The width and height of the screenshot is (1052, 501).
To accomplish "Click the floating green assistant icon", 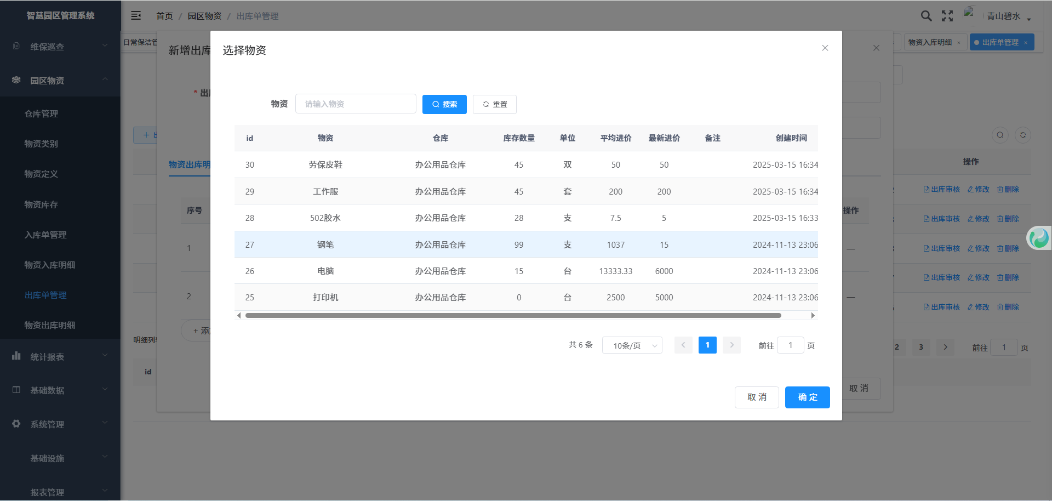I will pos(1039,238).
